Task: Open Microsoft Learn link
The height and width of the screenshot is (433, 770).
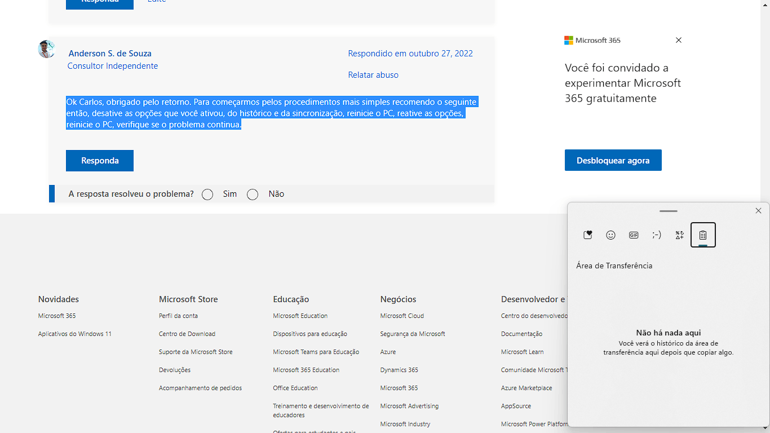Action: pyautogui.click(x=522, y=352)
